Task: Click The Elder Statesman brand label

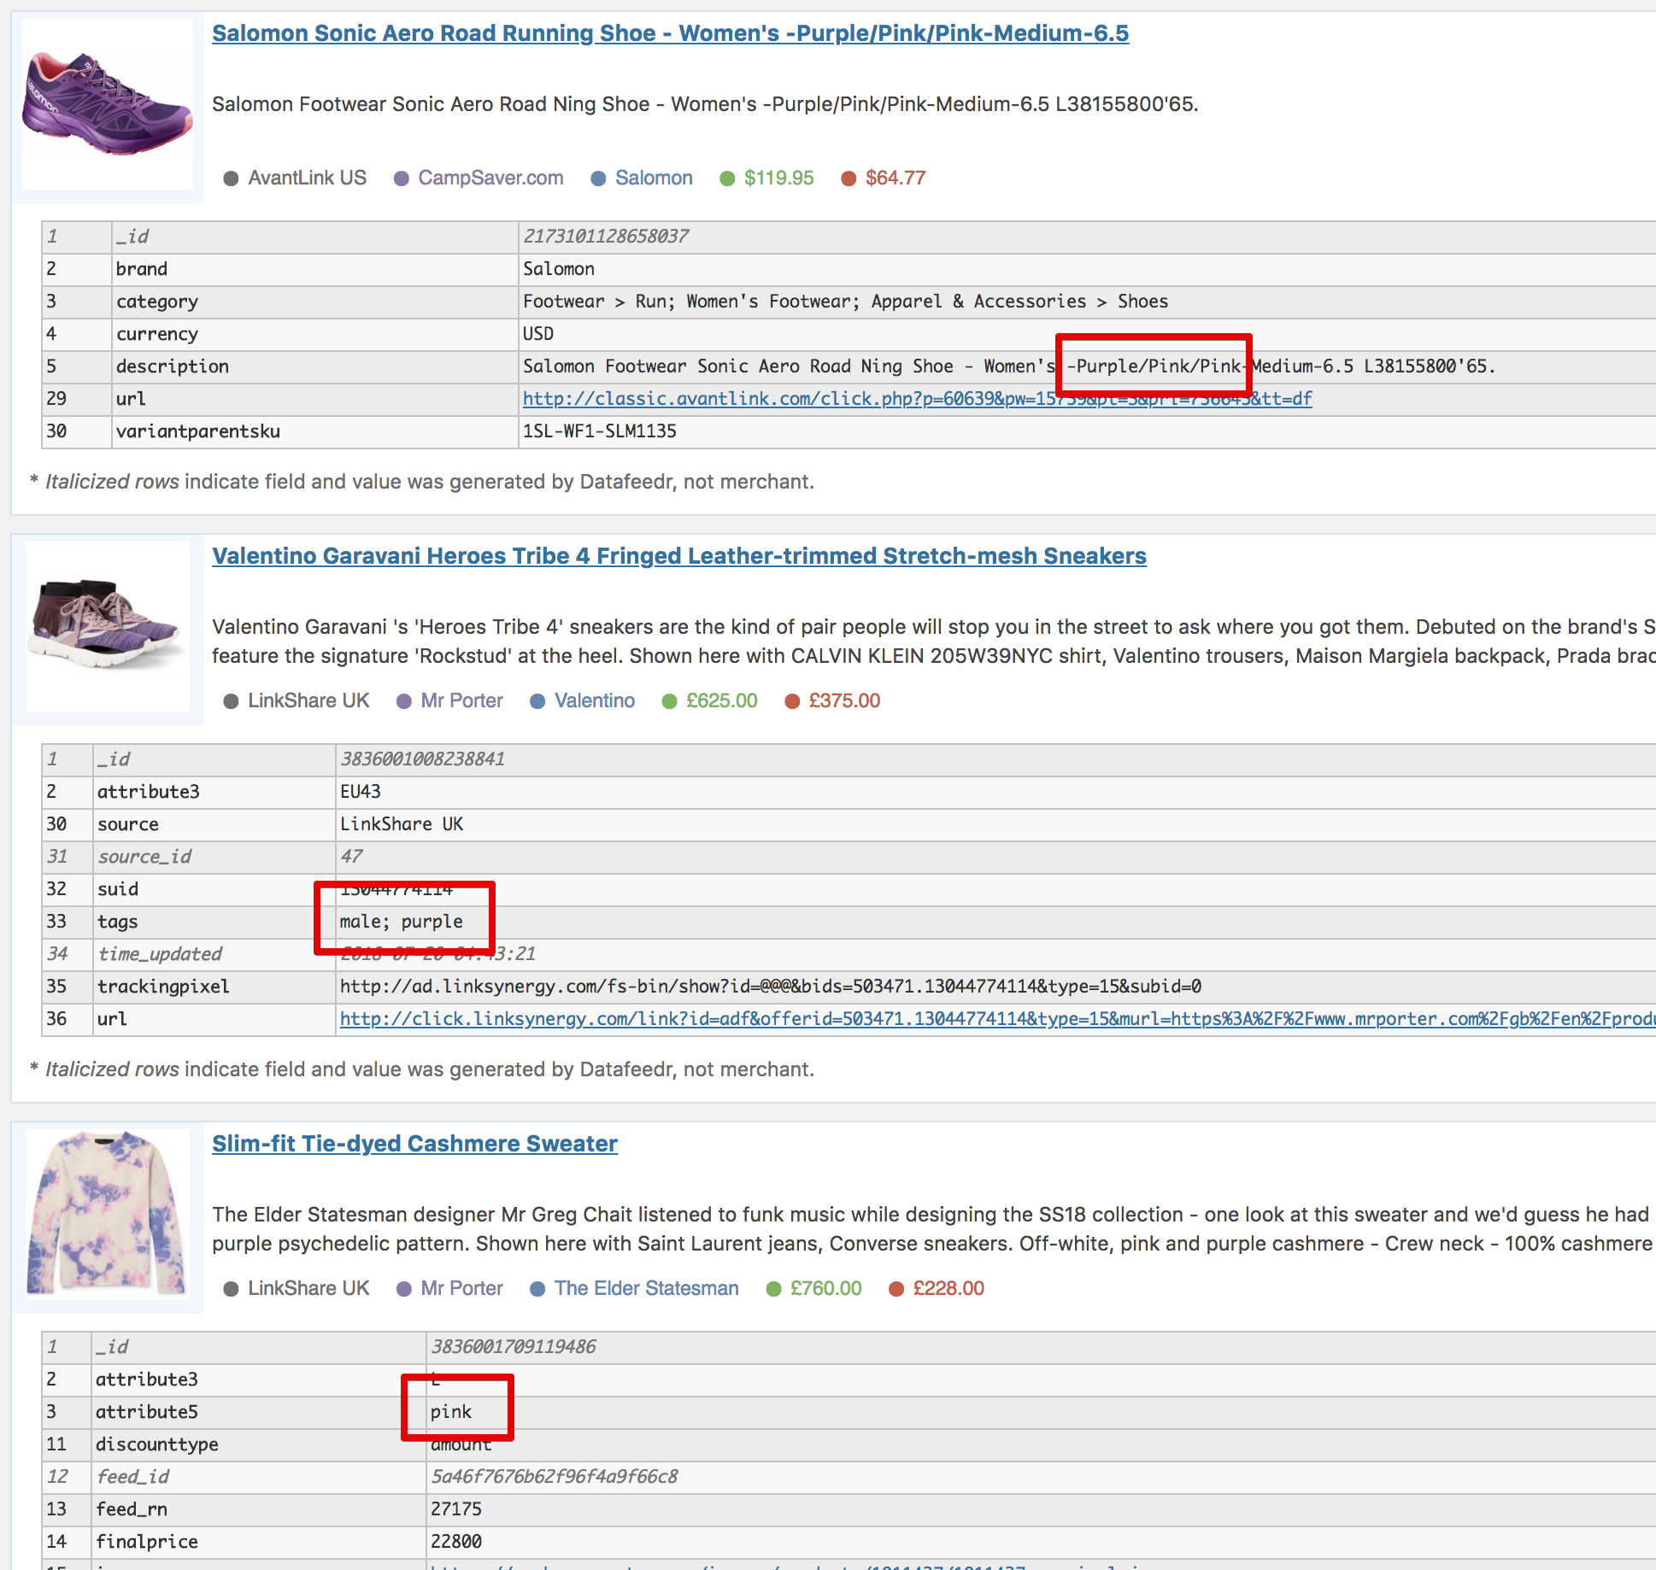Action: click(647, 1288)
